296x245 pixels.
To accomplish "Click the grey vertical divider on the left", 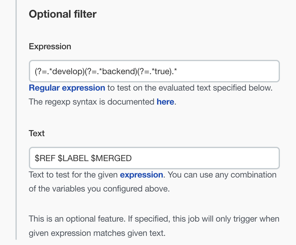I will click(16, 122).
